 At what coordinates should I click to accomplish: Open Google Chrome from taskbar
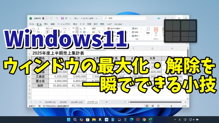(144, 120)
